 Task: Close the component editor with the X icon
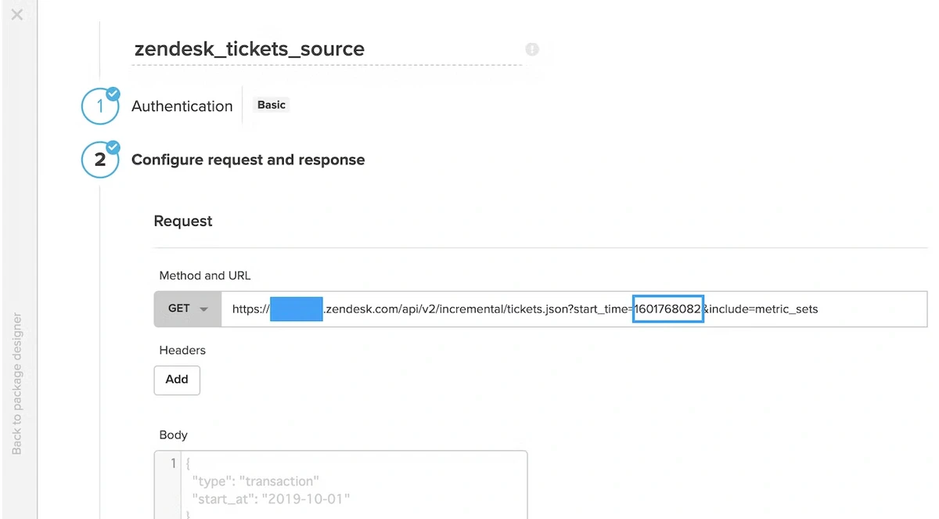click(16, 14)
